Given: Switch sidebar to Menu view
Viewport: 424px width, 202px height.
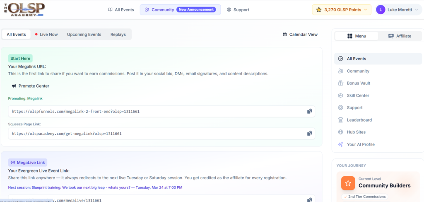Looking at the screenshot, I should pos(357,36).
